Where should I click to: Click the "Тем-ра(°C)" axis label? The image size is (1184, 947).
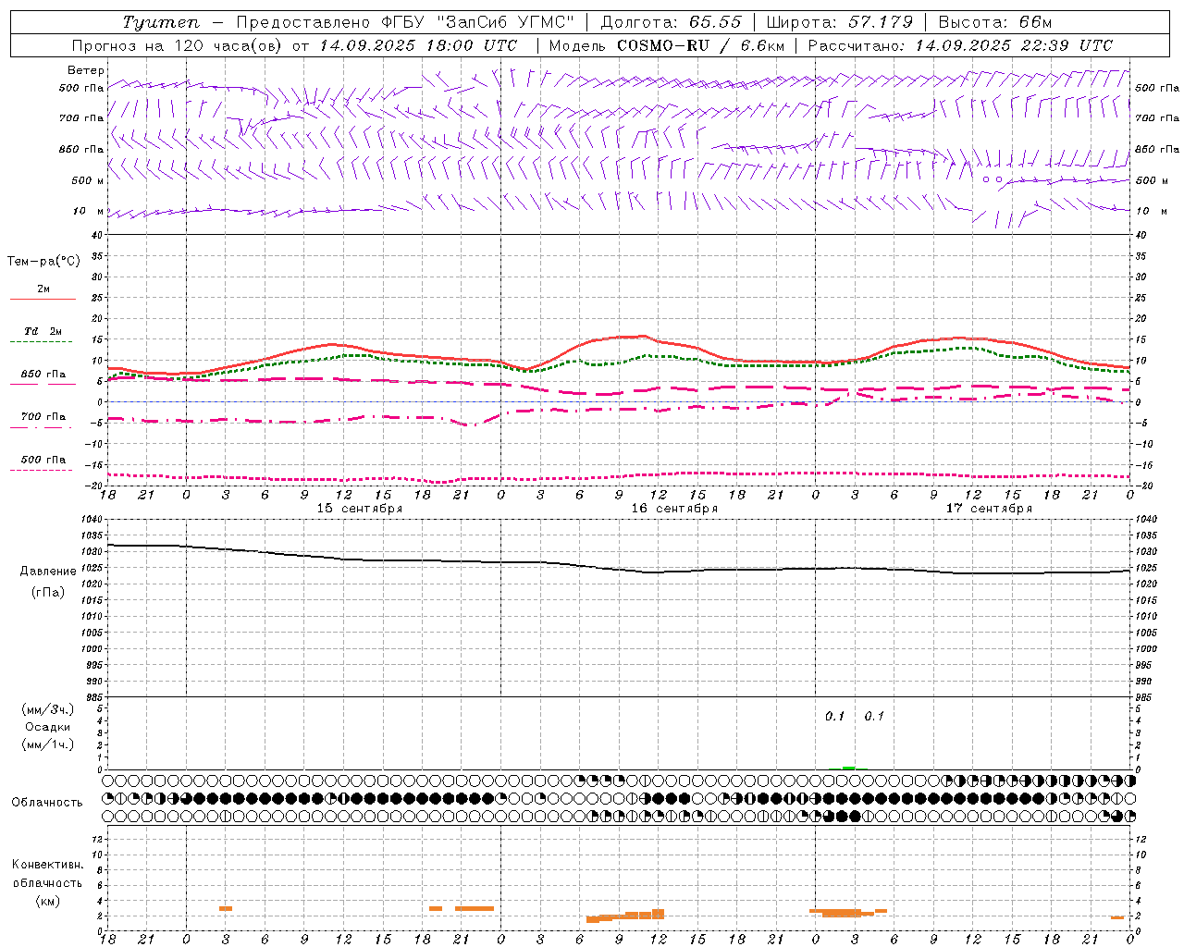pyautogui.click(x=43, y=262)
